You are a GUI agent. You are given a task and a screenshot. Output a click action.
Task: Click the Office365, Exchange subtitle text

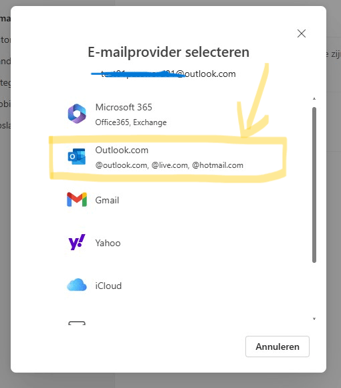[131, 122]
